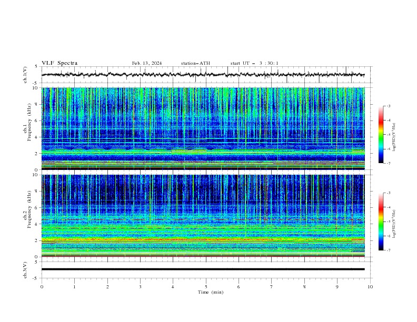Click the time axis tick label "9"
The height and width of the screenshot is (322, 417).
pos(337,287)
